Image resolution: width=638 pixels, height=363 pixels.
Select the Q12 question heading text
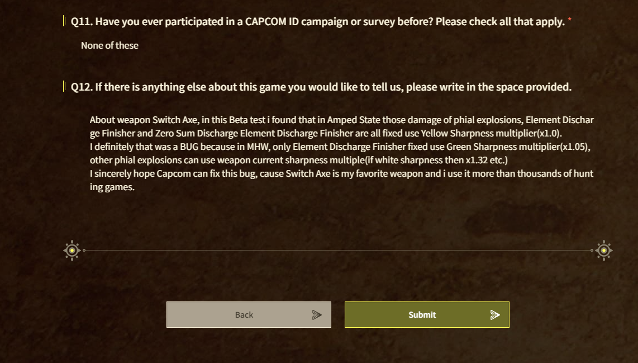(x=321, y=87)
